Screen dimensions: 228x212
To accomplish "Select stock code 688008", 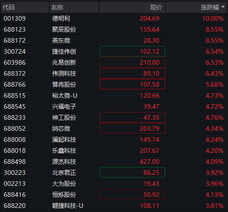I will pyautogui.click(x=15, y=139).
